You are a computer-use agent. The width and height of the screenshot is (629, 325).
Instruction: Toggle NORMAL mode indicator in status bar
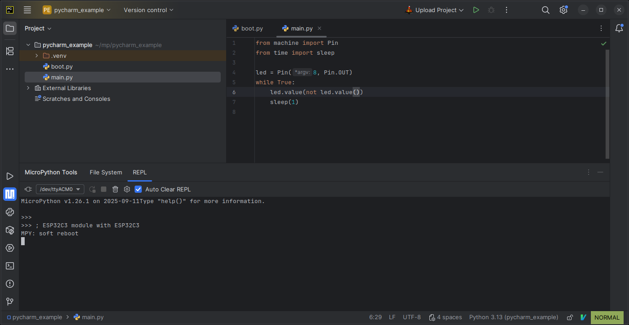607,317
